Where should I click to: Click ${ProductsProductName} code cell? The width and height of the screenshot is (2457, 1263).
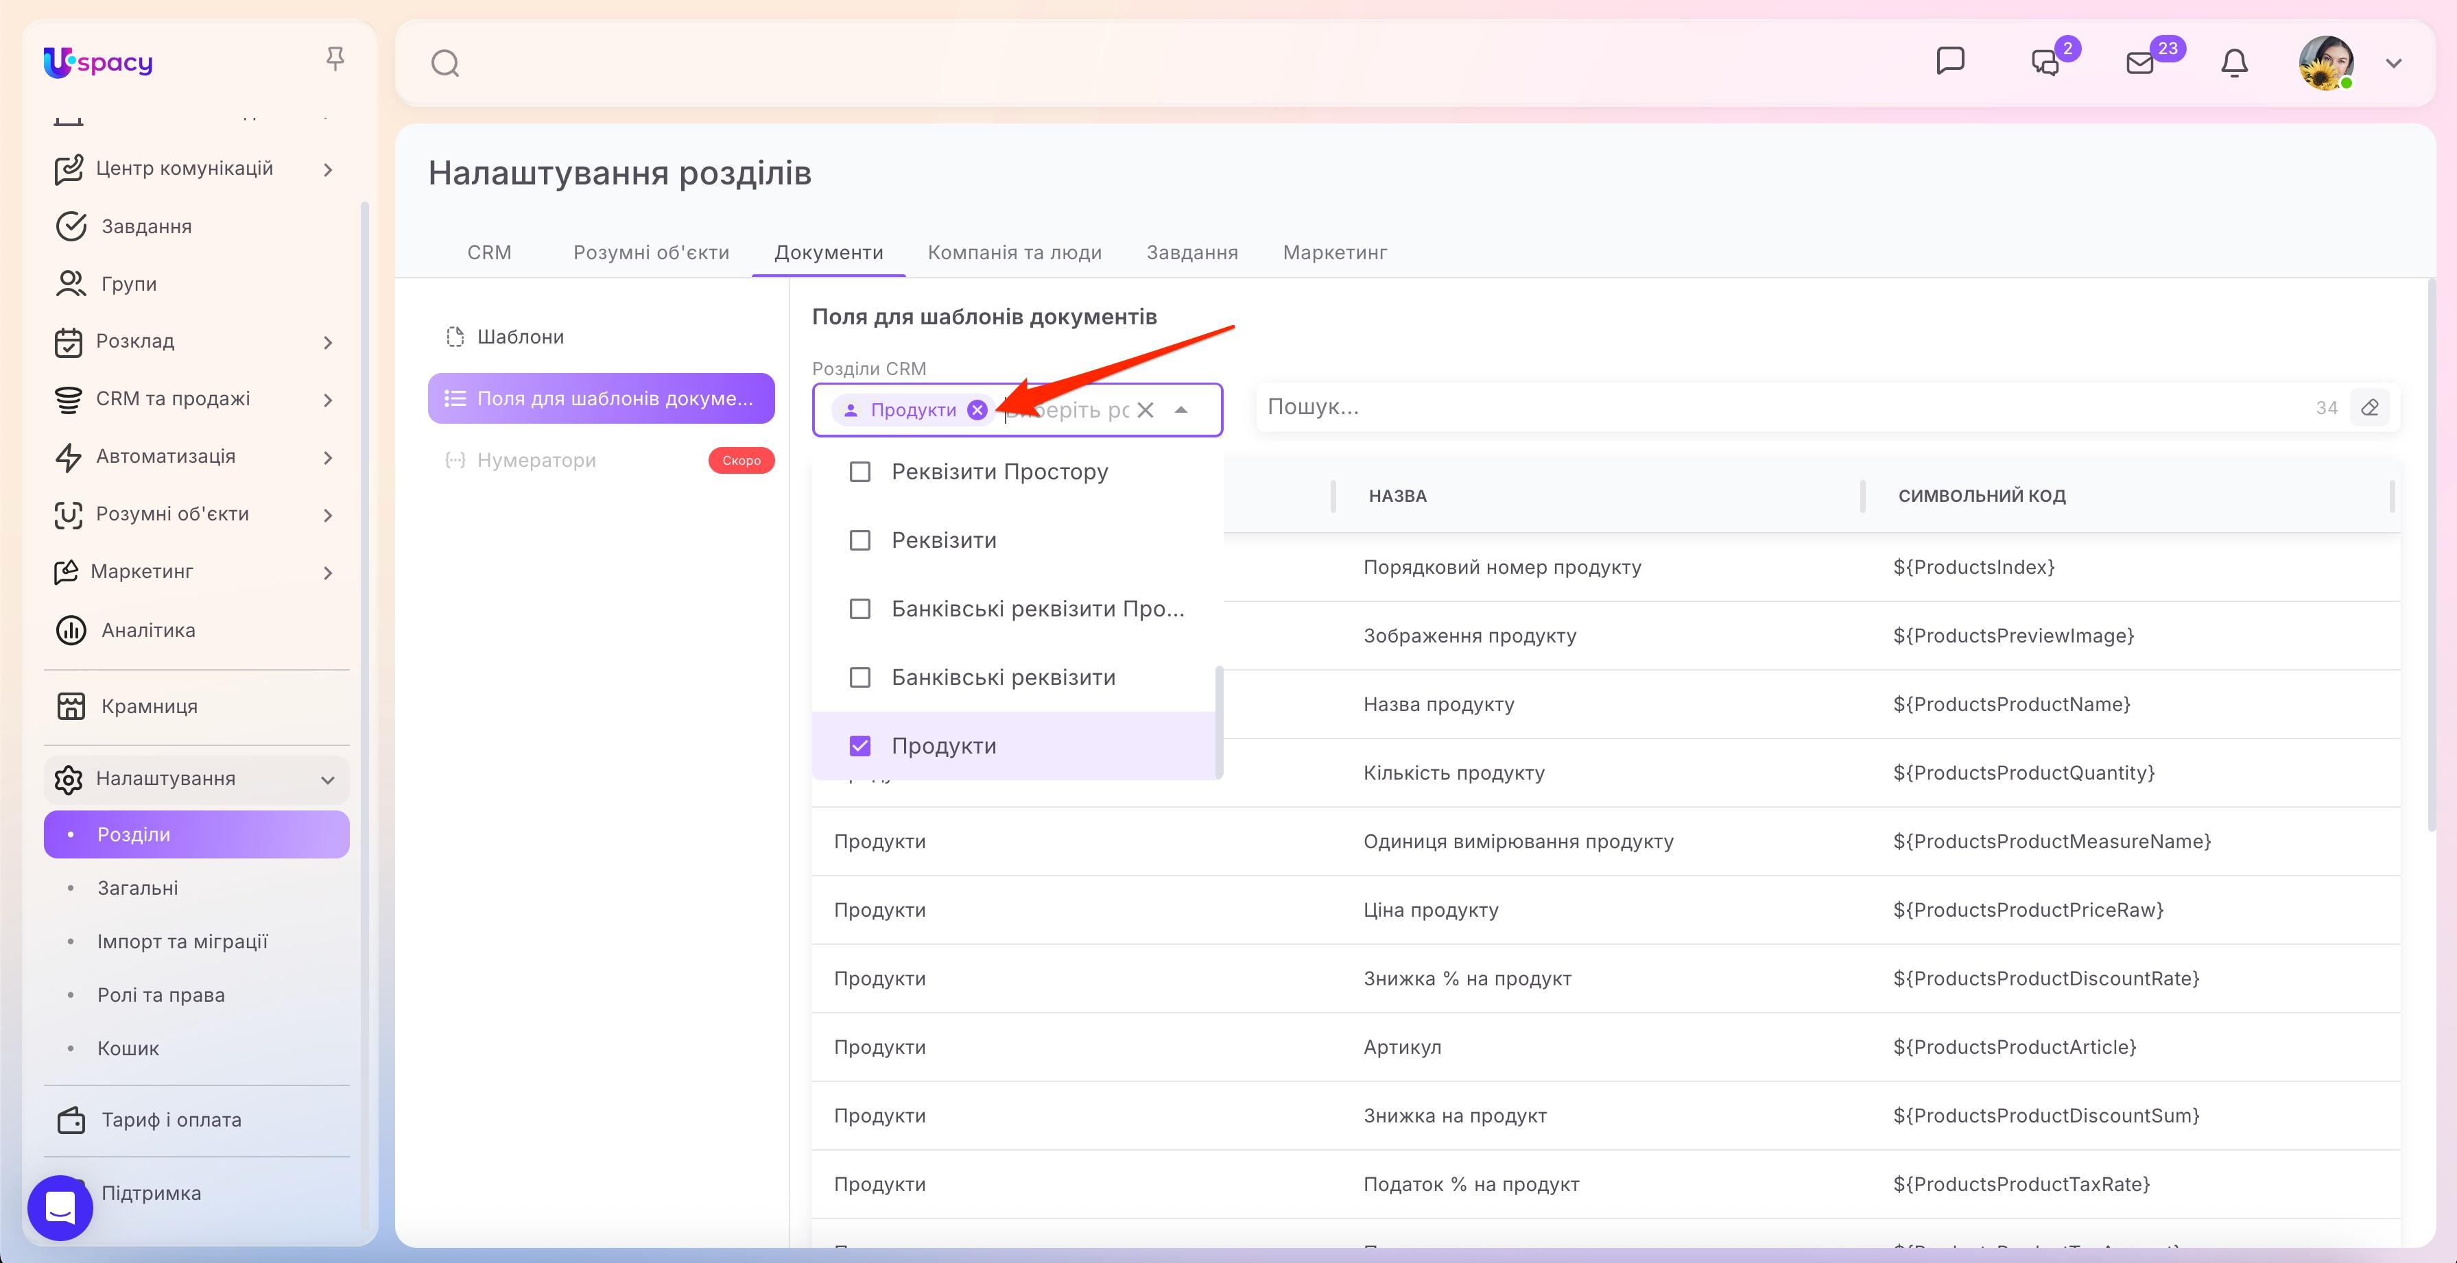[x=2012, y=704]
